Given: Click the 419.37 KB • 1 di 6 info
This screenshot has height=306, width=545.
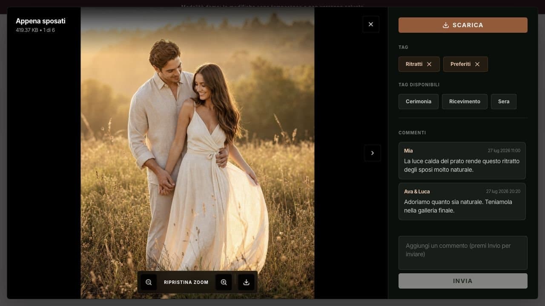Looking at the screenshot, I should [35, 30].
